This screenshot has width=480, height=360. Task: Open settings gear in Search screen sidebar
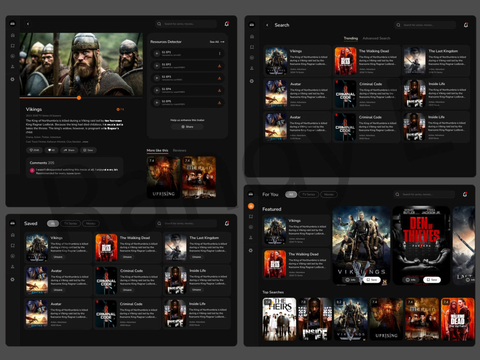(252, 81)
